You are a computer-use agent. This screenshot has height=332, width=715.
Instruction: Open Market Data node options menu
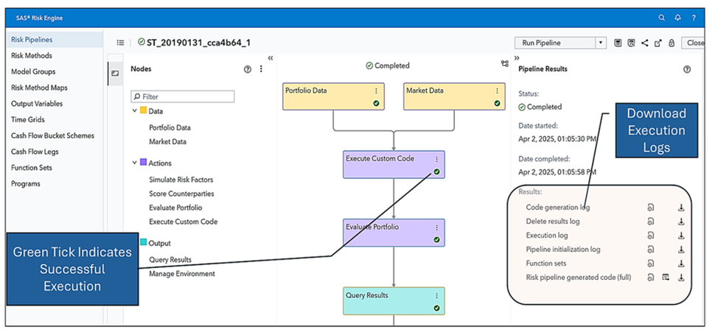point(497,91)
